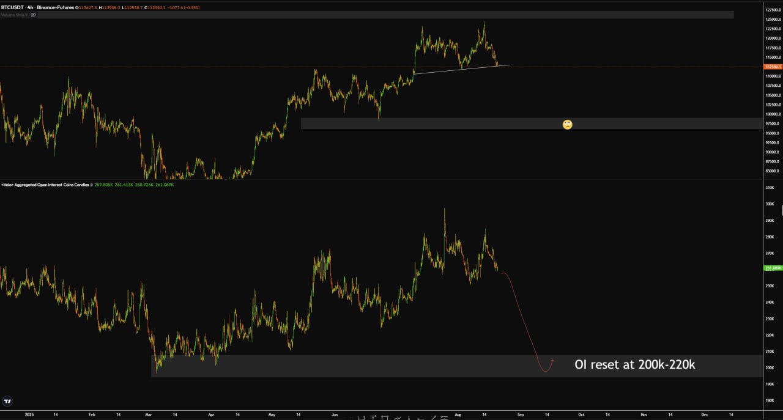Viewport: 783px width, 420px height.
Task: Select the Velo Aggregated Open Interest indicator title
Action: point(45,185)
